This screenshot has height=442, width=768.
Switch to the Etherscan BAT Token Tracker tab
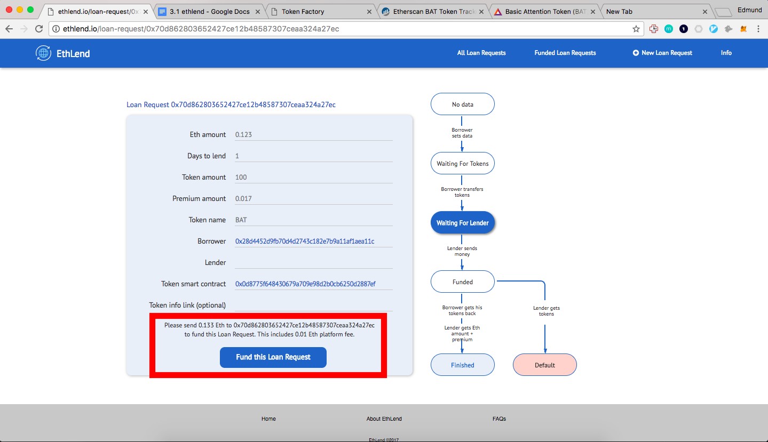click(x=433, y=11)
